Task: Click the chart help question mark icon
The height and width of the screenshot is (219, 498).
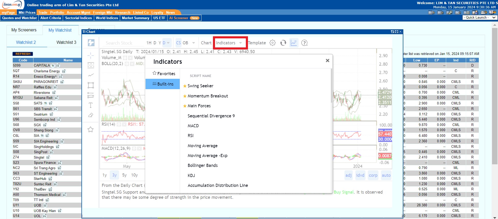Action: coord(305,43)
